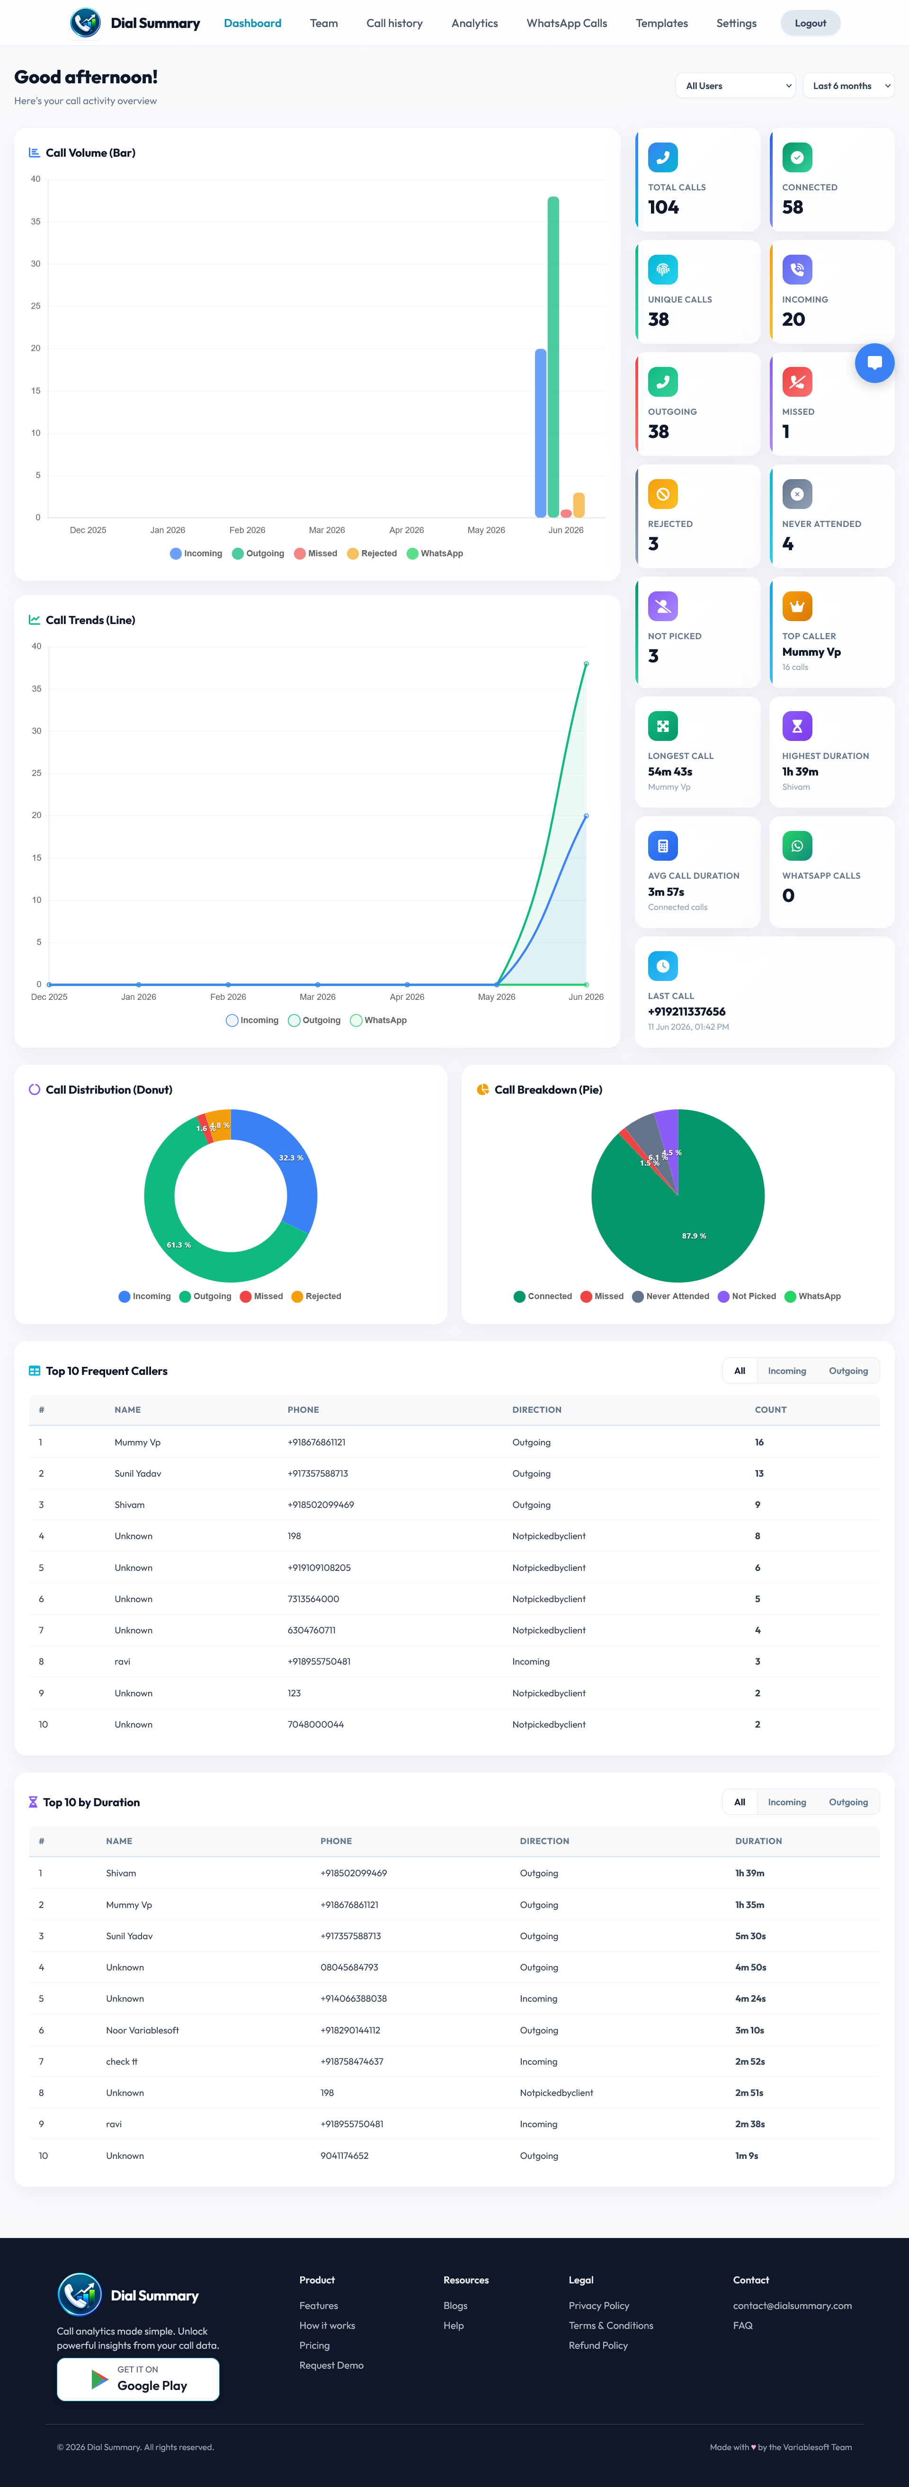Click the Last Call clock icon

pyautogui.click(x=663, y=965)
